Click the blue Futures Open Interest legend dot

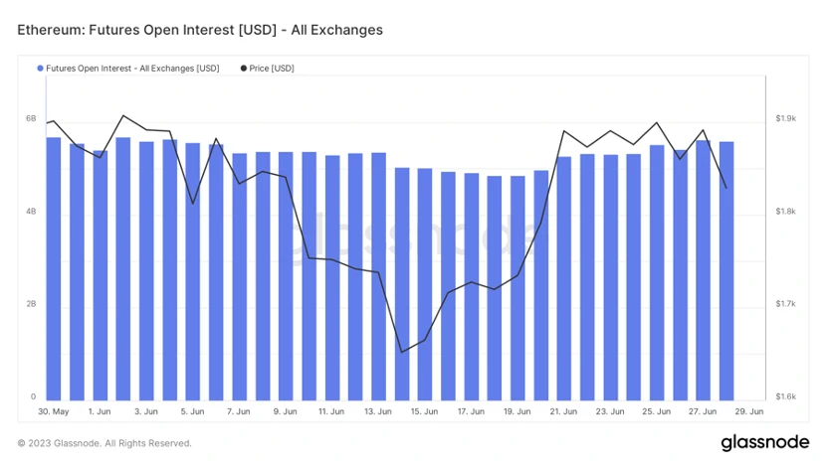tap(41, 69)
